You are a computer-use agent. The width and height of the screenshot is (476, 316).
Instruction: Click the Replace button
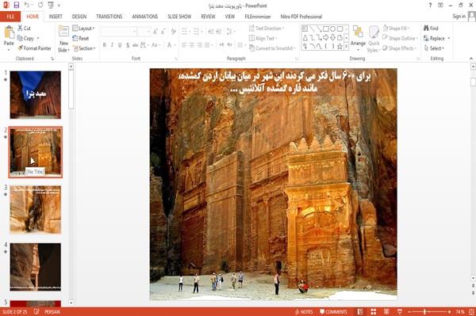[437, 38]
